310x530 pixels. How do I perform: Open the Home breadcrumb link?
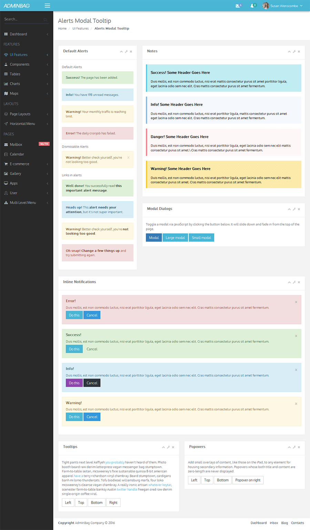[62, 28]
